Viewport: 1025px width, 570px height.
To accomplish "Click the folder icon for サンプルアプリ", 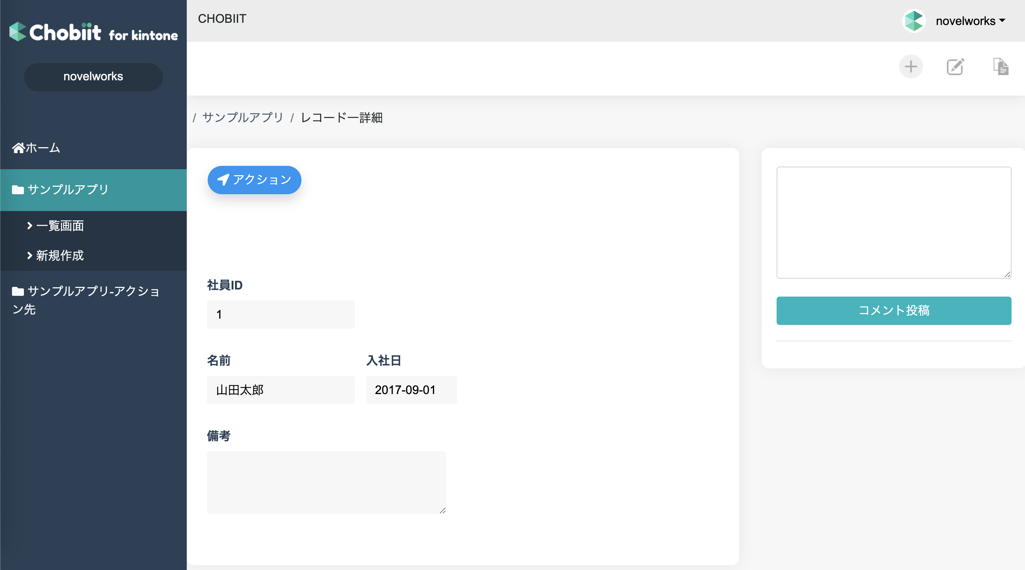I will (x=18, y=190).
